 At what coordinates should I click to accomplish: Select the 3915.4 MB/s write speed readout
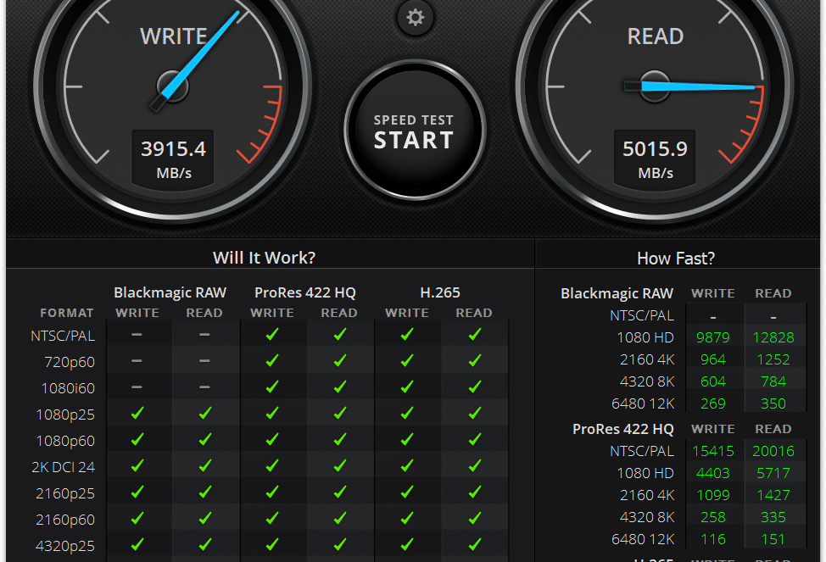[173, 158]
